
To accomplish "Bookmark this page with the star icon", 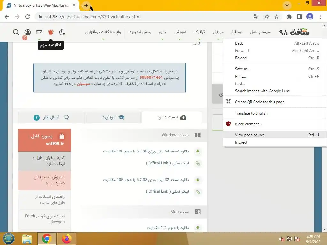I will (x=276, y=17).
